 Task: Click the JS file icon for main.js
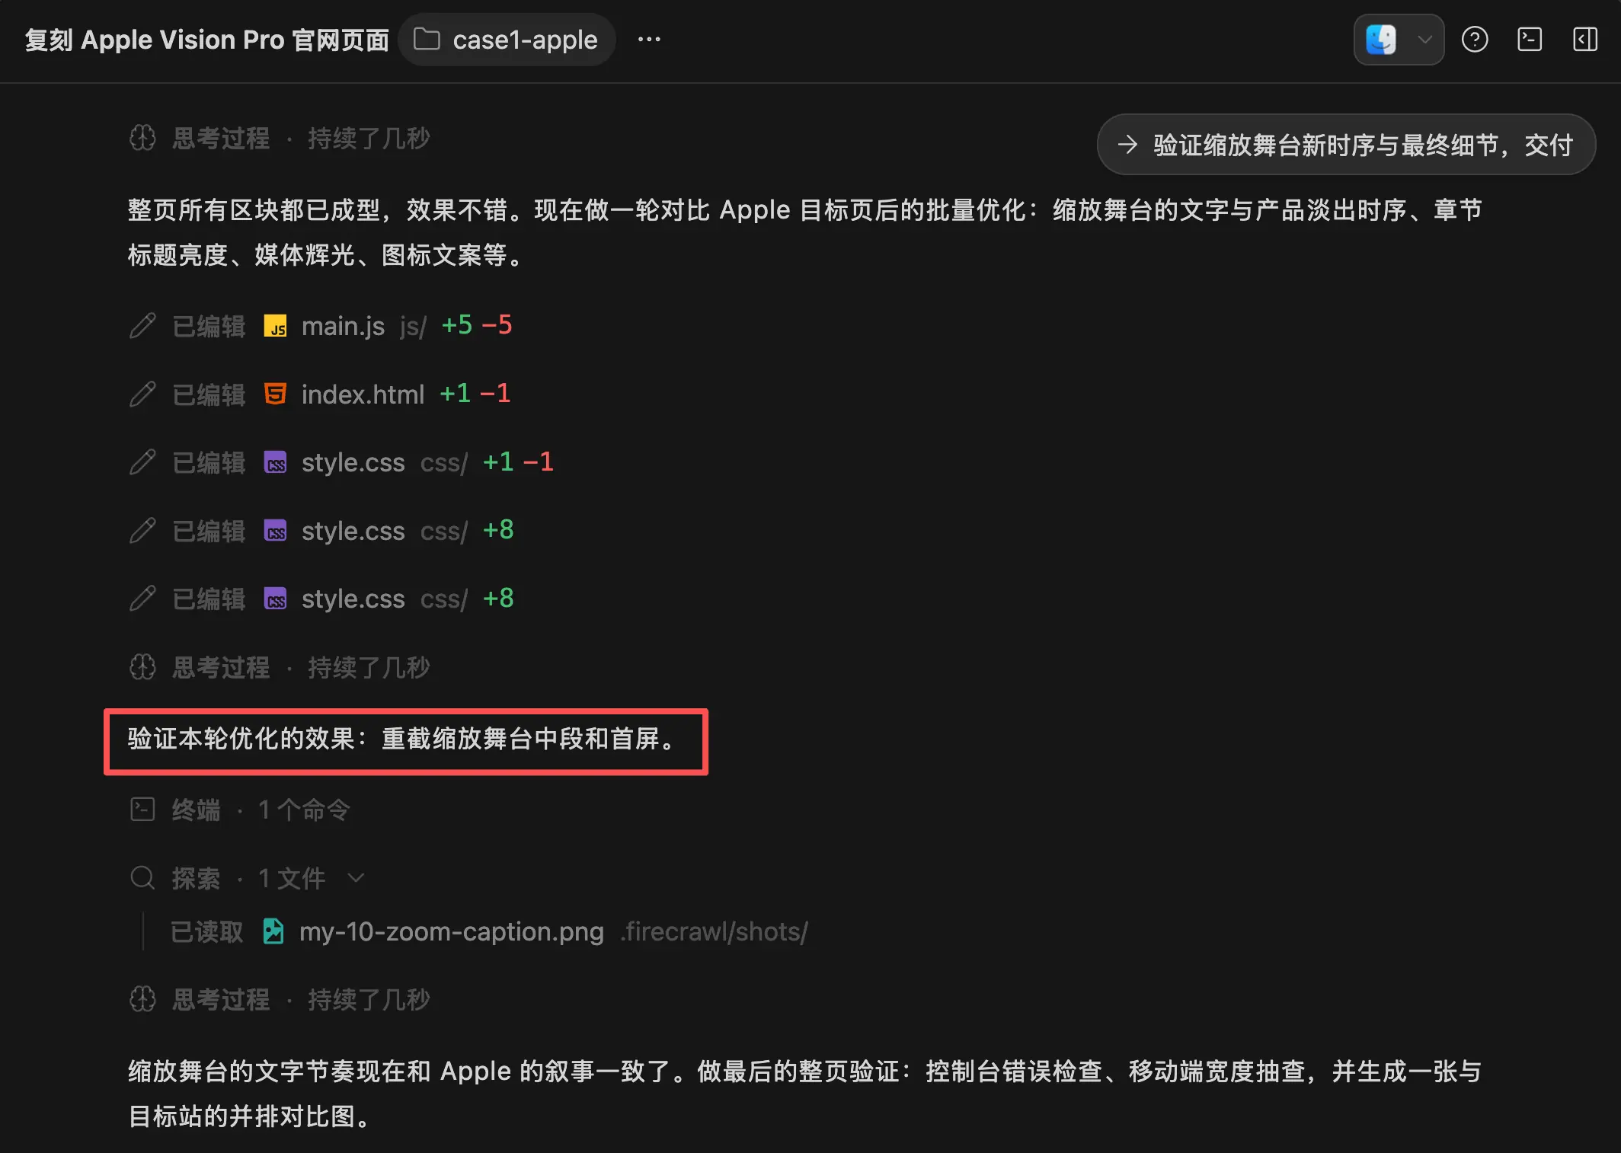(x=275, y=326)
